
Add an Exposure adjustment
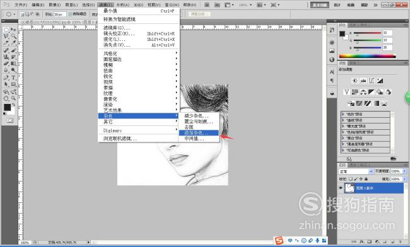coord(380,81)
